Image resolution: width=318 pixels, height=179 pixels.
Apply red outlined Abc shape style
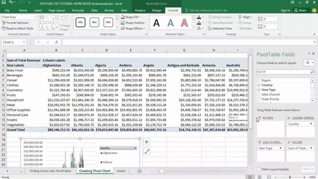click(108, 22)
